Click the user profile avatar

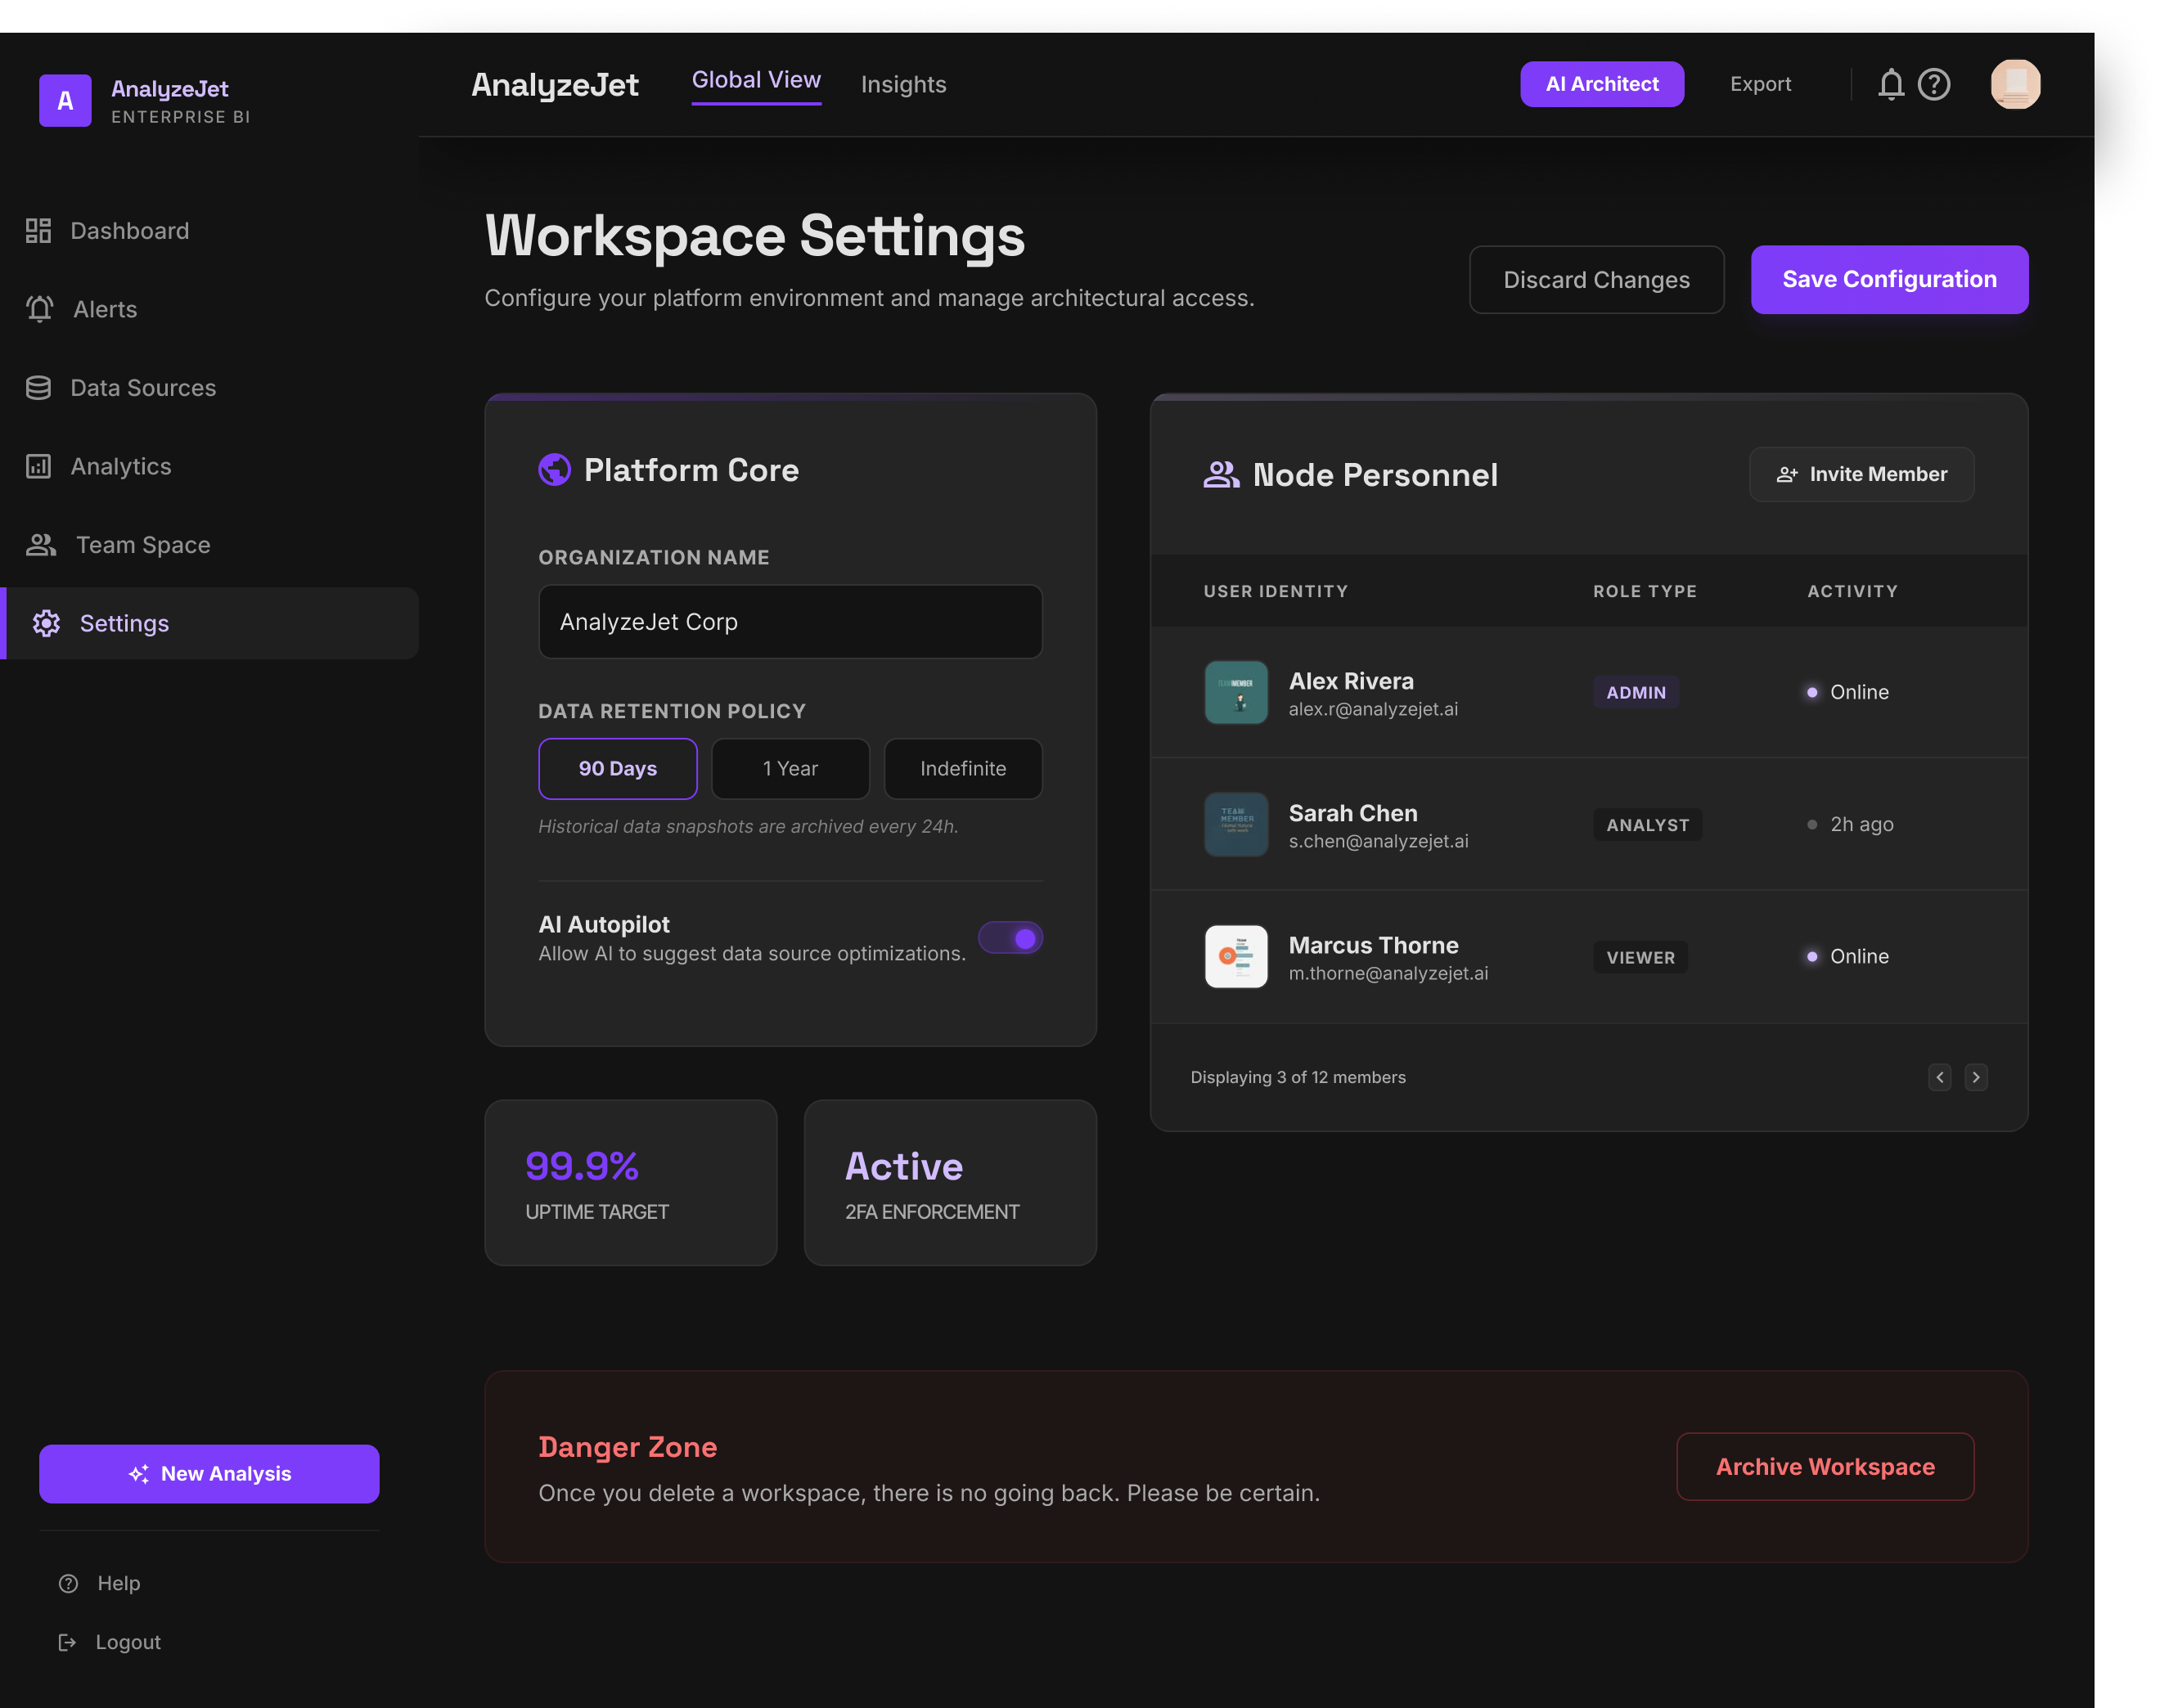coord(2014,85)
